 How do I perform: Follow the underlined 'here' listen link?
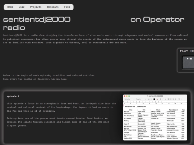pos(64,79)
